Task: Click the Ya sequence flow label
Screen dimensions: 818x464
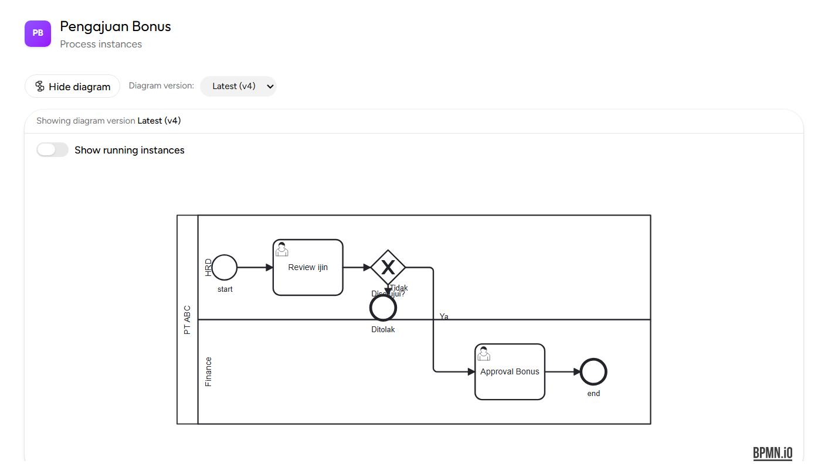Action: pyautogui.click(x=444, y=316)
